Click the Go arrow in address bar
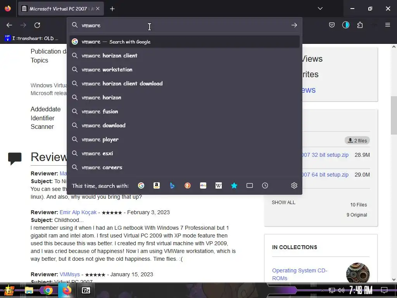397x298 pixels. pos(294,25)
